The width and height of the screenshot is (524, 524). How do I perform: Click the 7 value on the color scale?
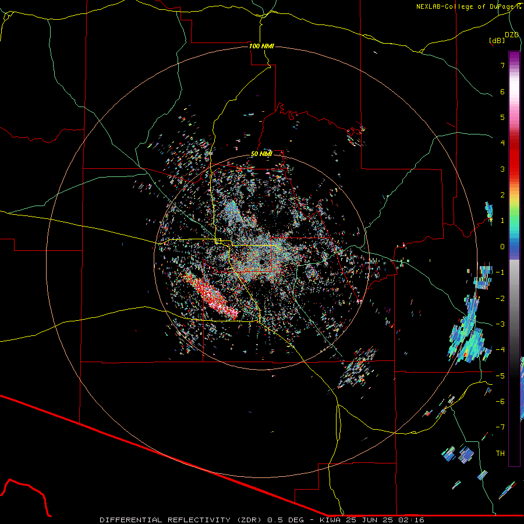coord(502,65)
